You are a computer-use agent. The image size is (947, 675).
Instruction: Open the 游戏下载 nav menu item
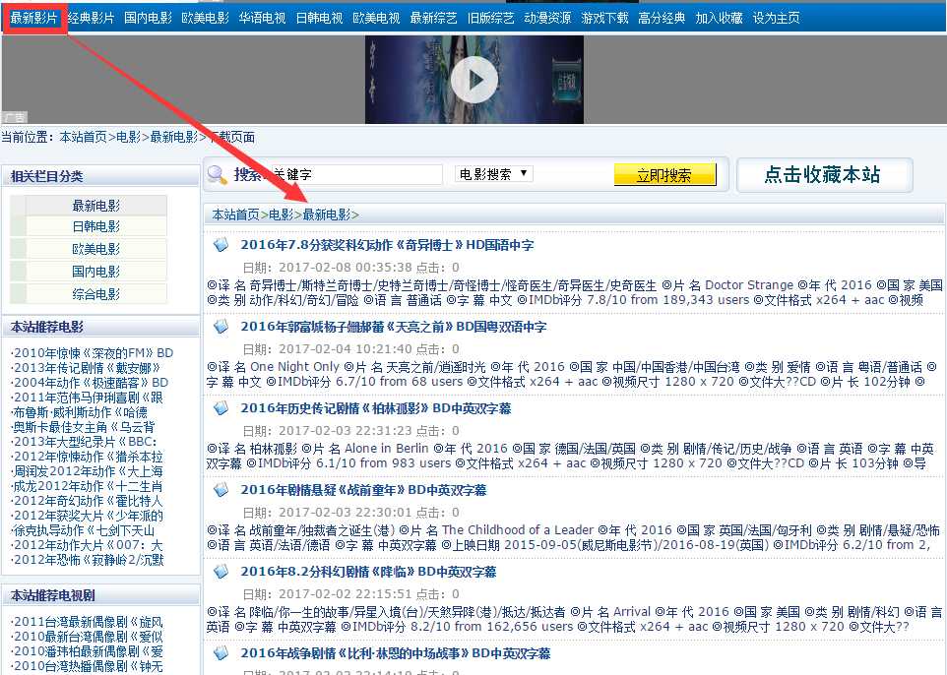604,18
